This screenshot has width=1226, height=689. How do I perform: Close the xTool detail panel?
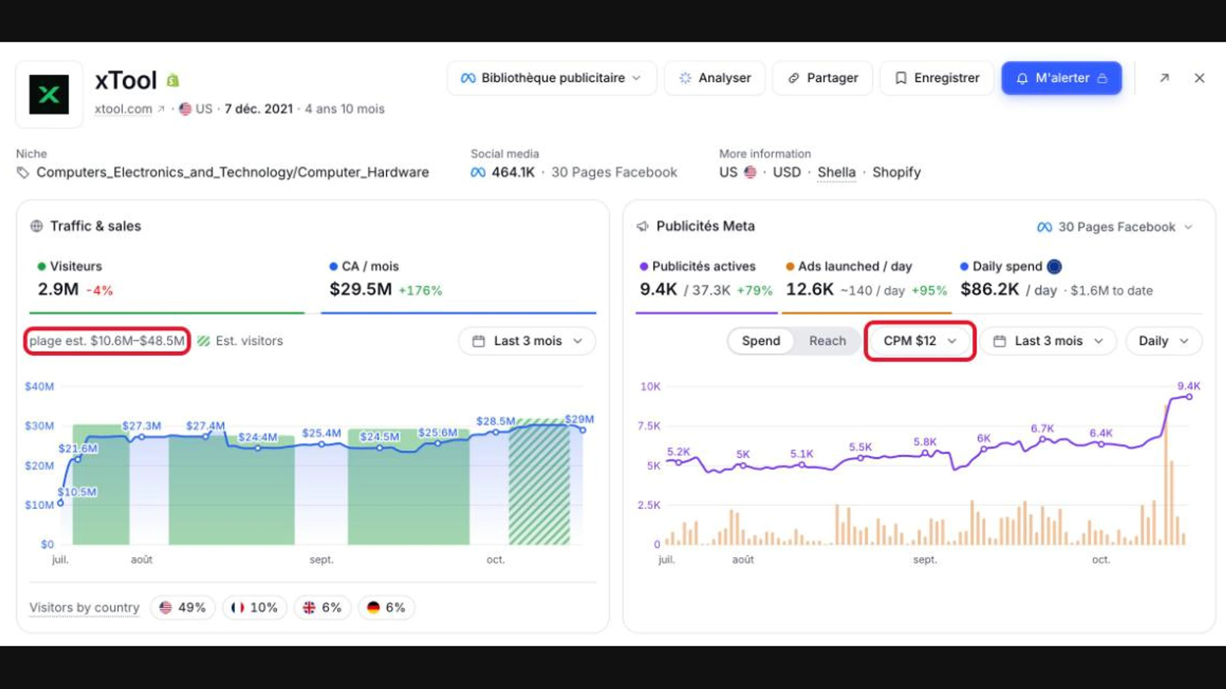point(1199,78)
